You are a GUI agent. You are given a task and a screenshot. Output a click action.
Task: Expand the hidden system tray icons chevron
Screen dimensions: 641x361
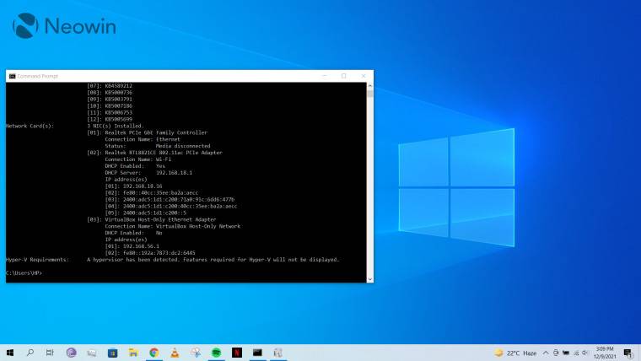point(547,353)
